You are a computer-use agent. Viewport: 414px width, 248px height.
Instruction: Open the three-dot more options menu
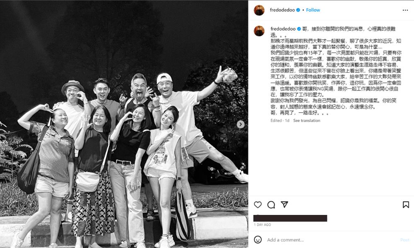coord(405,10)
